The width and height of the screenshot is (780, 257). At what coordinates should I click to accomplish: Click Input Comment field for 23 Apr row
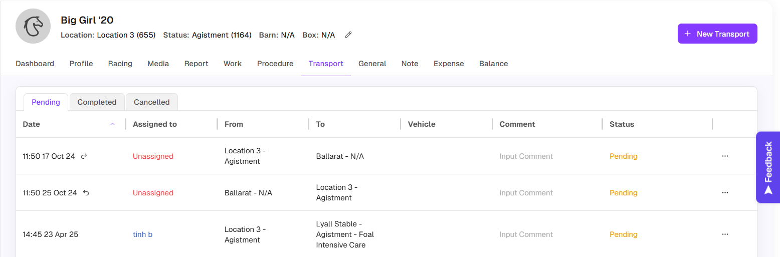(526, 234)
